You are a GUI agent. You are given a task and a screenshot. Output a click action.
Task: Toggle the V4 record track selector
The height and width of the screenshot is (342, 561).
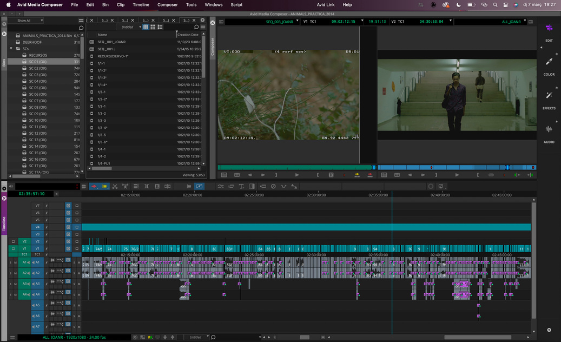tap(37, 227)
